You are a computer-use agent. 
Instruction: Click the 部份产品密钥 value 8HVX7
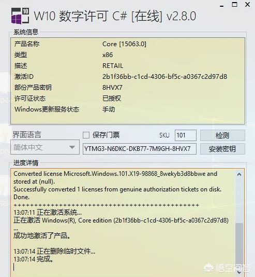pyautogui.click(x=112, y=88)
